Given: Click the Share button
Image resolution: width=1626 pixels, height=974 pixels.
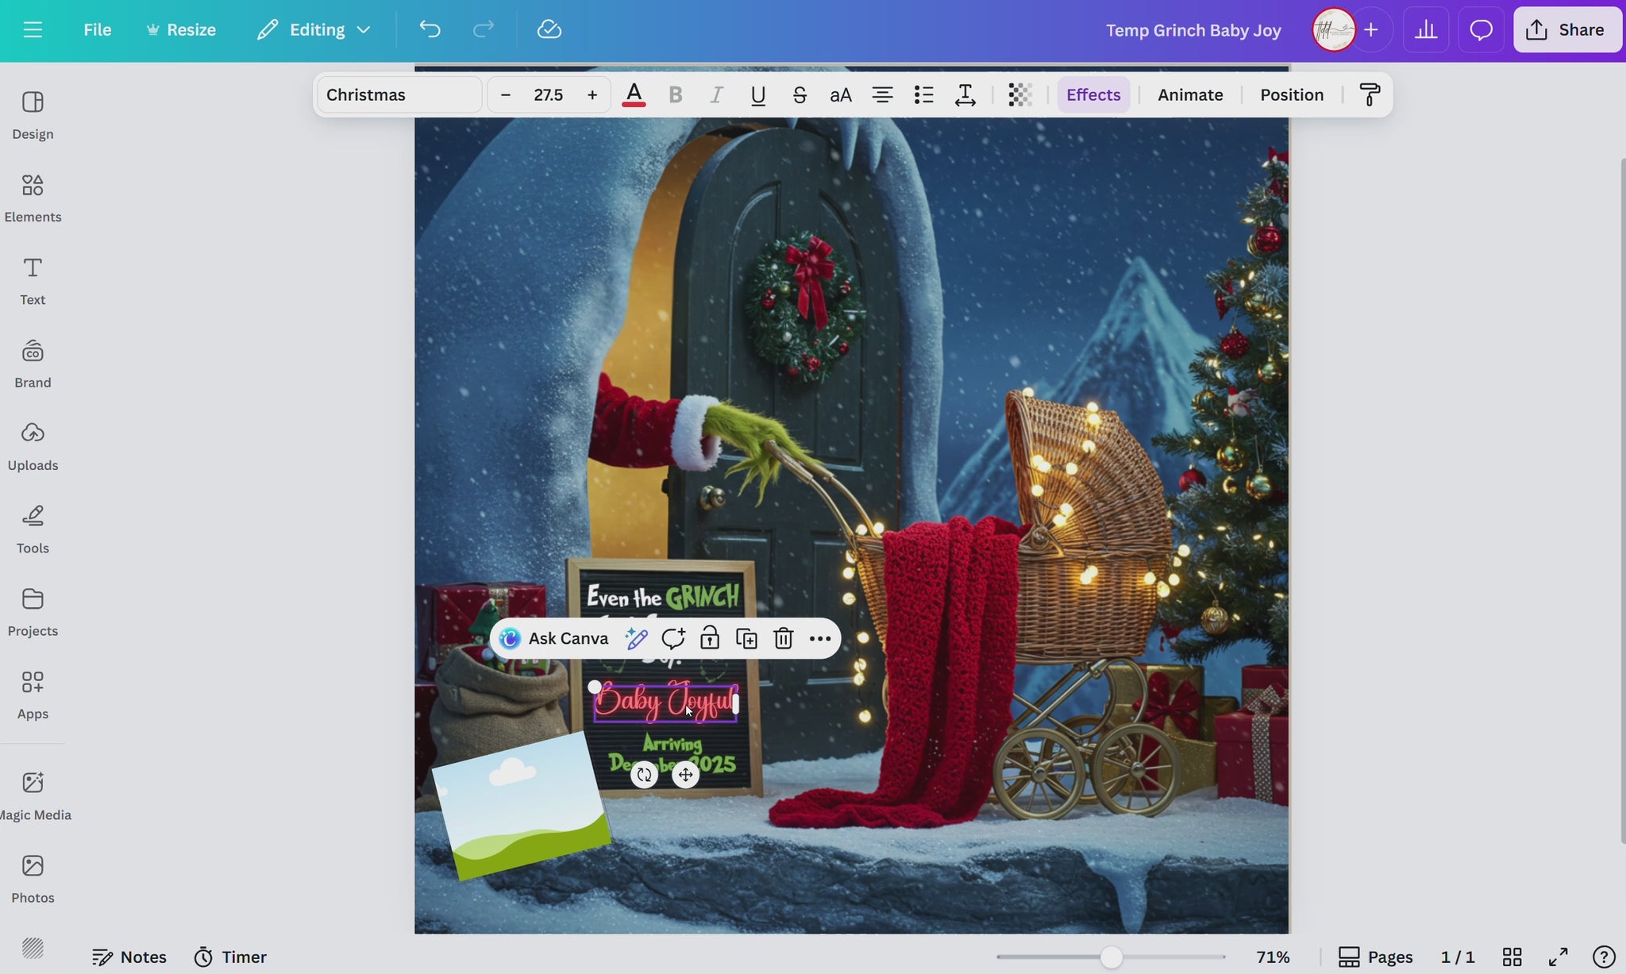Looking at the screenshot, I should [x=1566, y=29].
